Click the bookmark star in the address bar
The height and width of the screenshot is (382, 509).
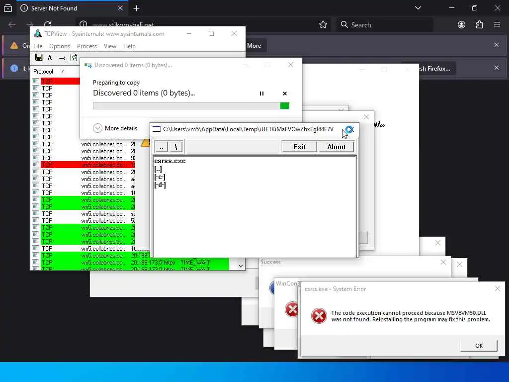coord(323,25)
